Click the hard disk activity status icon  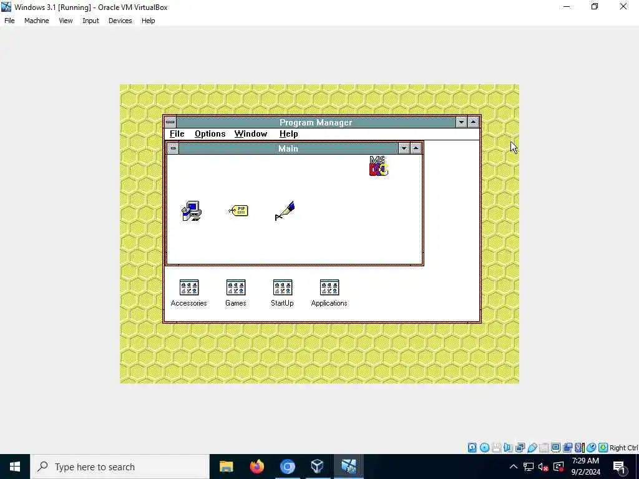click(x=472, y=448)
